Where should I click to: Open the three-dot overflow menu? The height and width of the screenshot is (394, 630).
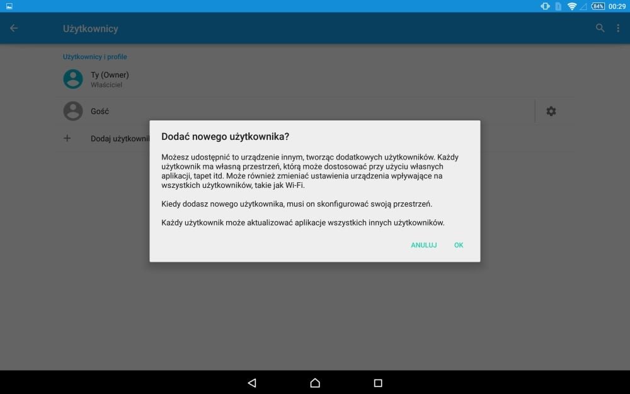tap(618, 28)
